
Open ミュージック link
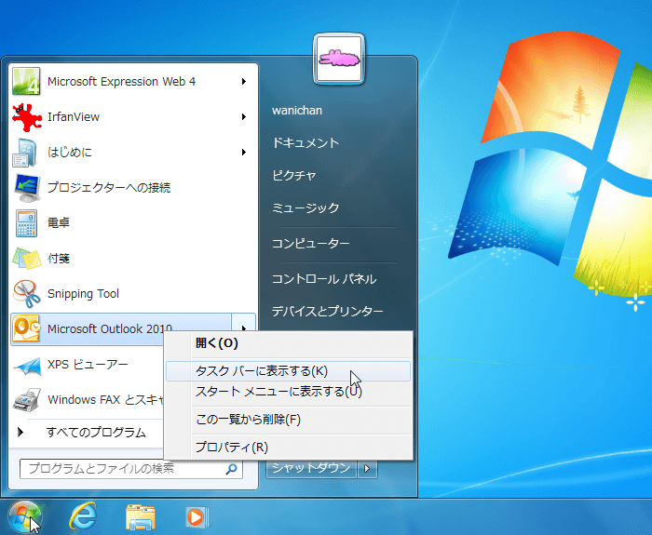tap(306, 207)
